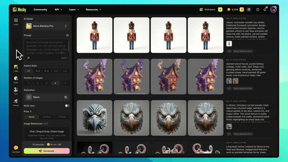Set number of images to 1
This screenshot has height=162, width=288.
coord(28,83)
